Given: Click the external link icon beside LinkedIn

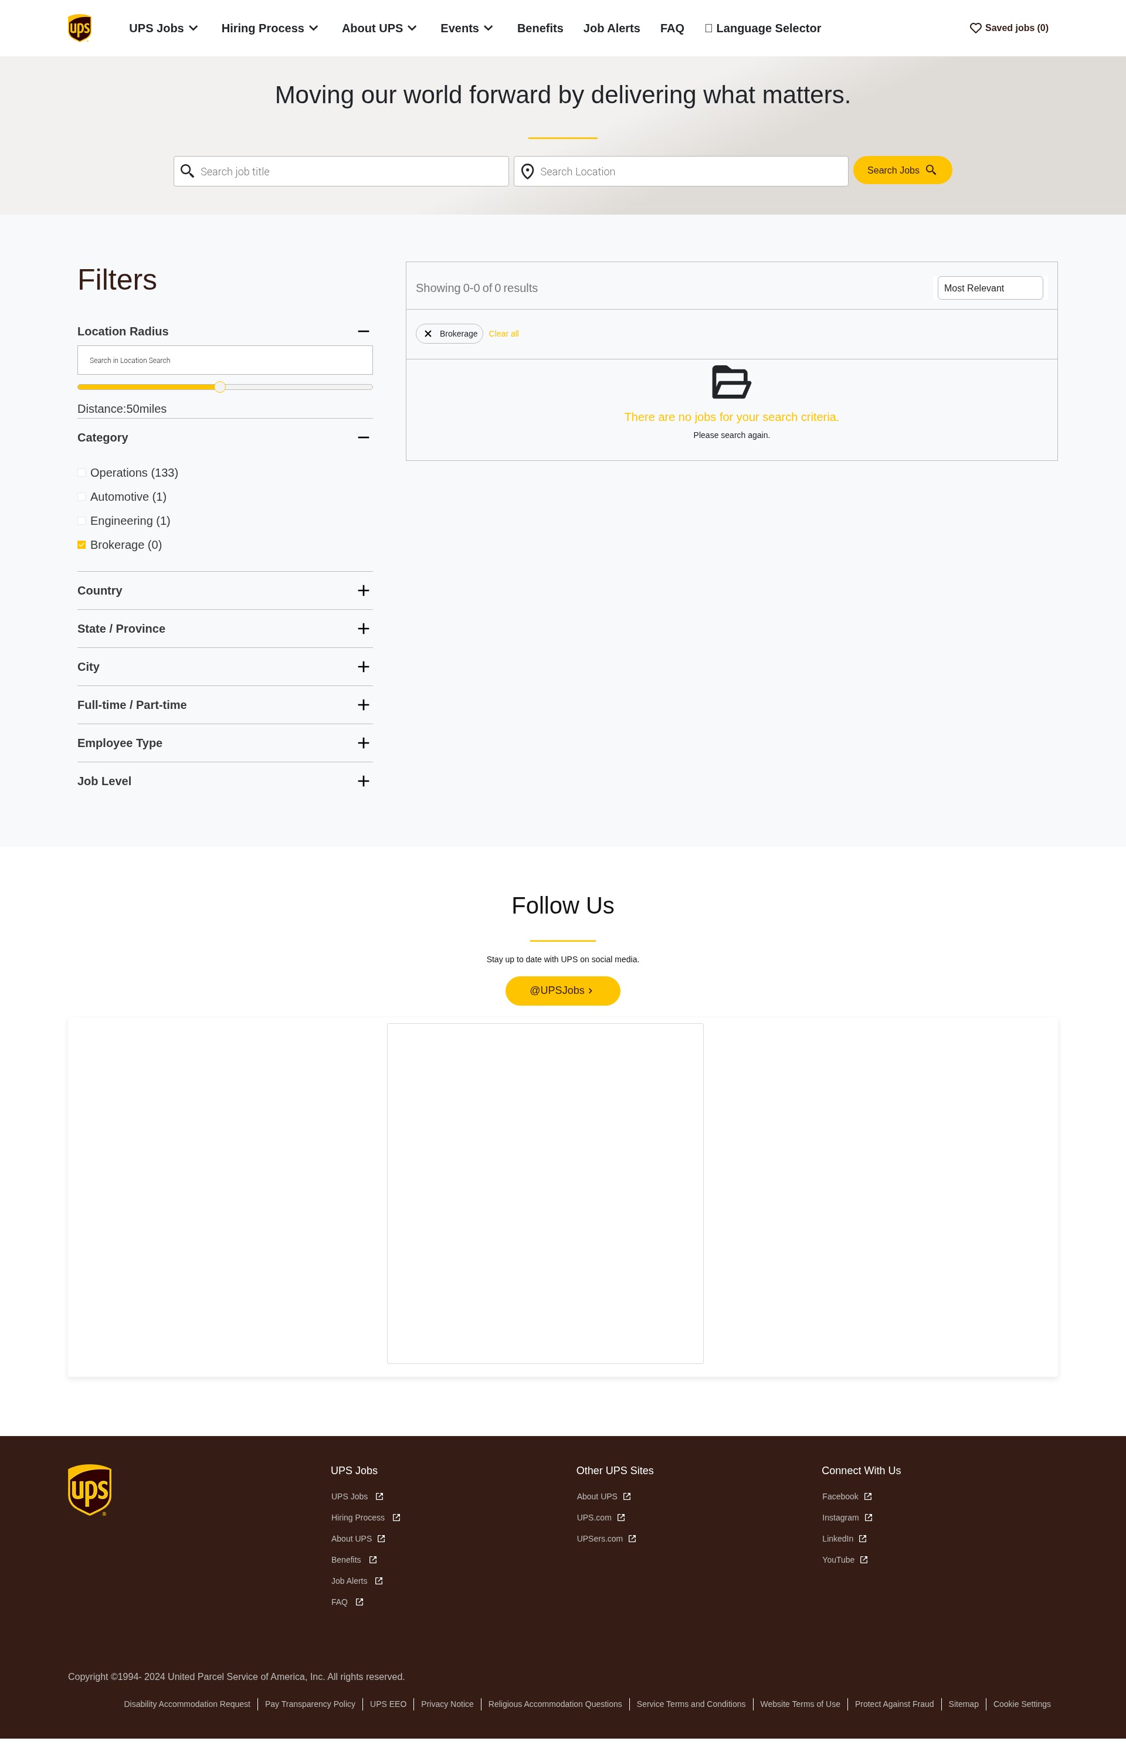Looking at the screenshot, I should 863,1539.
